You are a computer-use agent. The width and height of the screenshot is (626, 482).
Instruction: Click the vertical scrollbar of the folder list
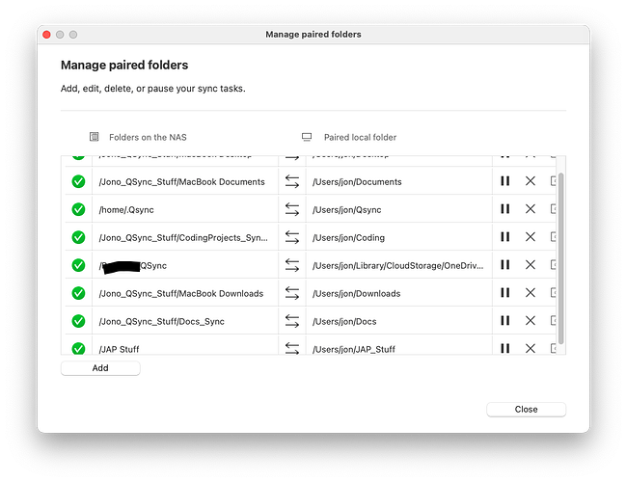tap(561, 251)
